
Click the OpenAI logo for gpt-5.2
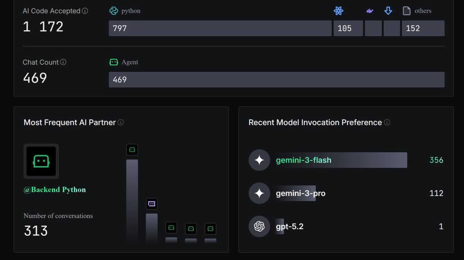pos(259,226)
